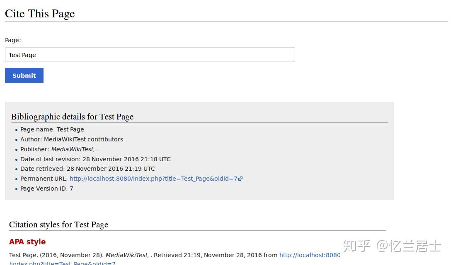Click the "Date retrieved" list item

(x=87, y=169)
